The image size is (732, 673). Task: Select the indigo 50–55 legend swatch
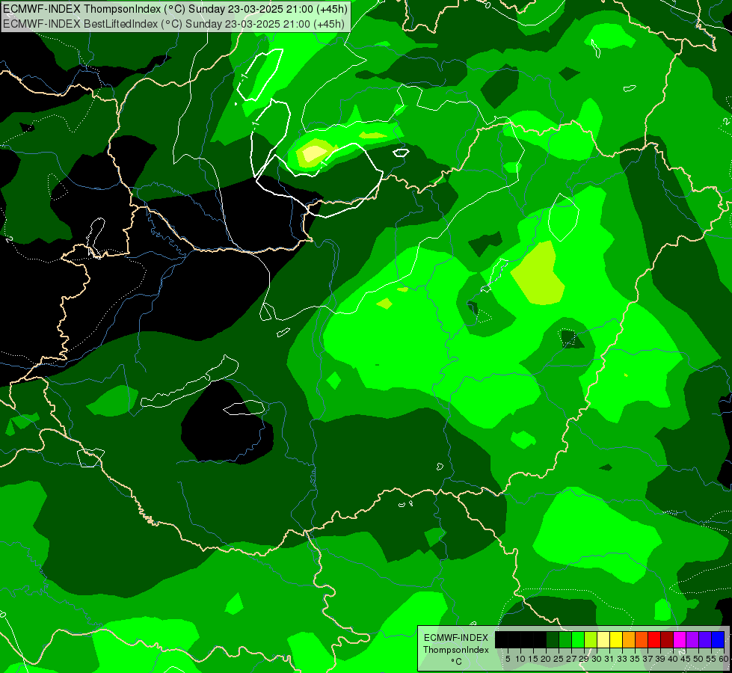705,639
